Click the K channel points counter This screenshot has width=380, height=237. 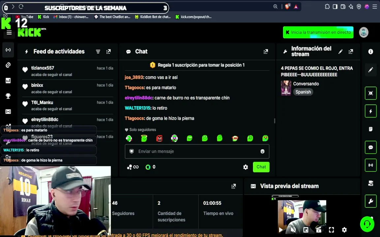pos(150,167)
